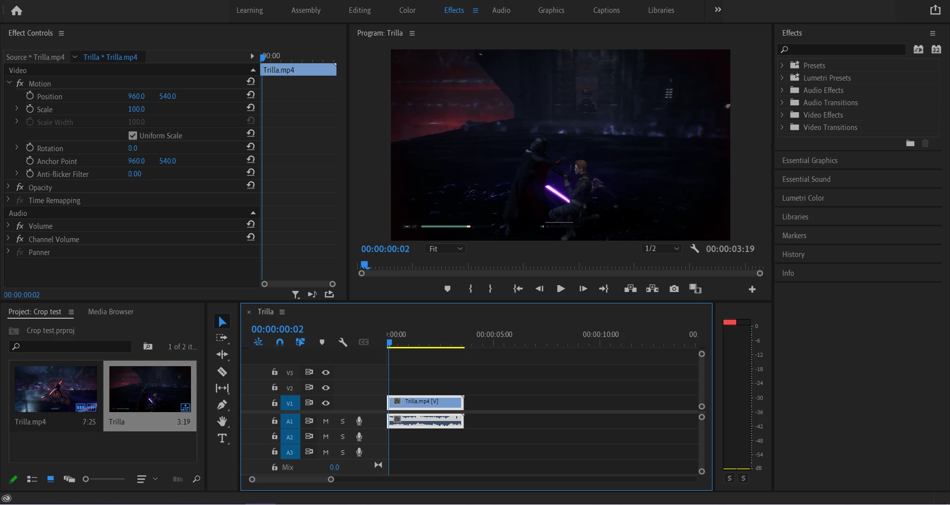Open the Fit zoom level dropdown
This screenshot has height=505, width=950.
[445, 249]
